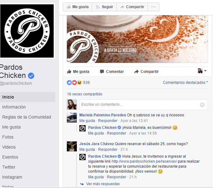Toggle Me gusta on the post
The width and height of the screenshot is (213, 188).
point(78,72)
